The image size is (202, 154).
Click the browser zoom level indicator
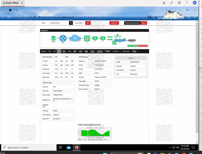point(150,17)
